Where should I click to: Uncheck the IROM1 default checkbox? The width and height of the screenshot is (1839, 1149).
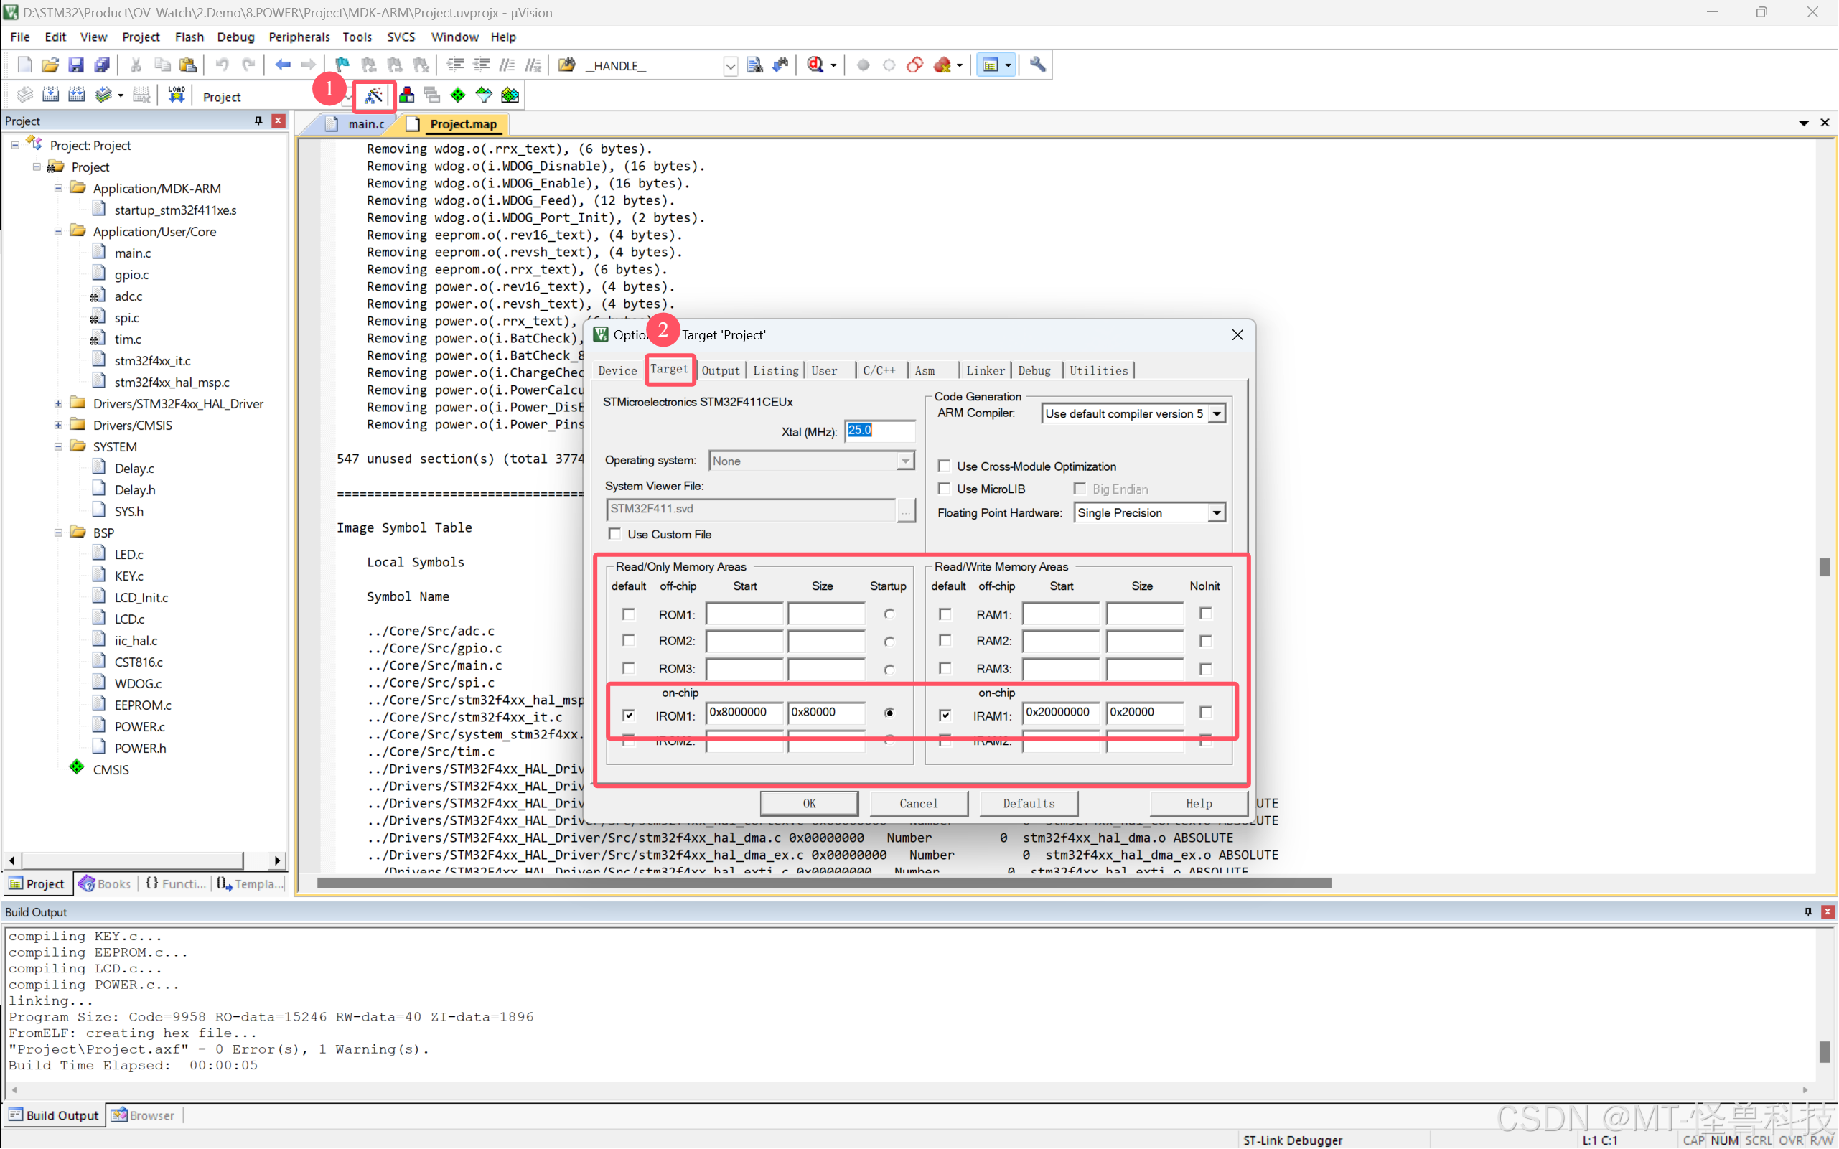pos(629,715)
